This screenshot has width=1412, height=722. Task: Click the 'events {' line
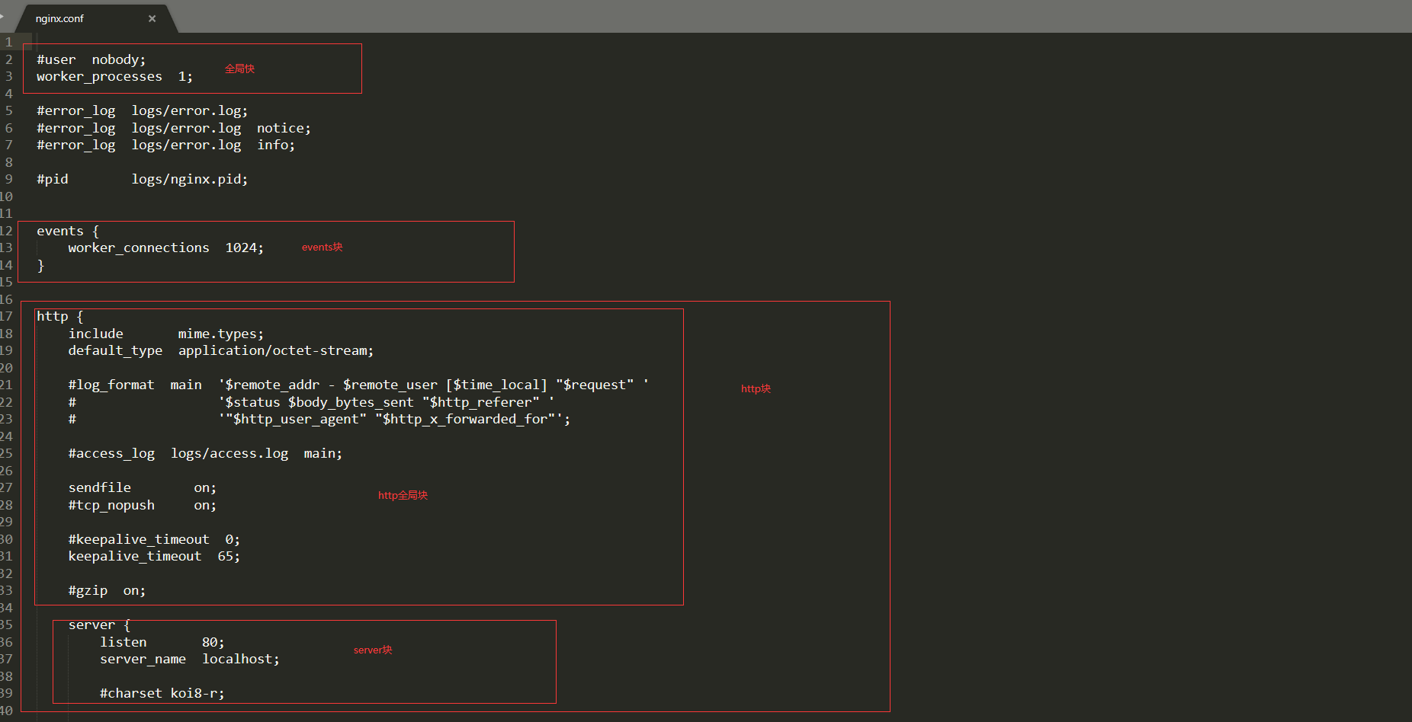coord(68,231)
